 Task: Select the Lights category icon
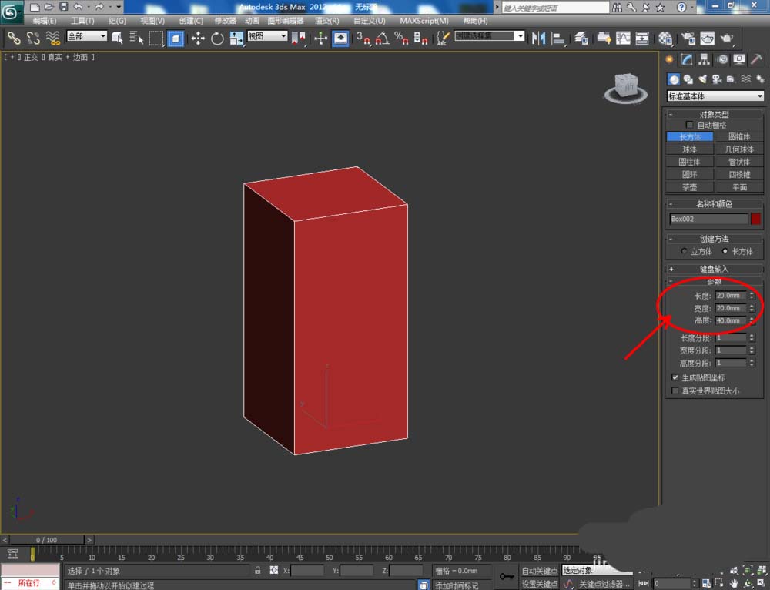pyautogui.click(x=701, y=79)
